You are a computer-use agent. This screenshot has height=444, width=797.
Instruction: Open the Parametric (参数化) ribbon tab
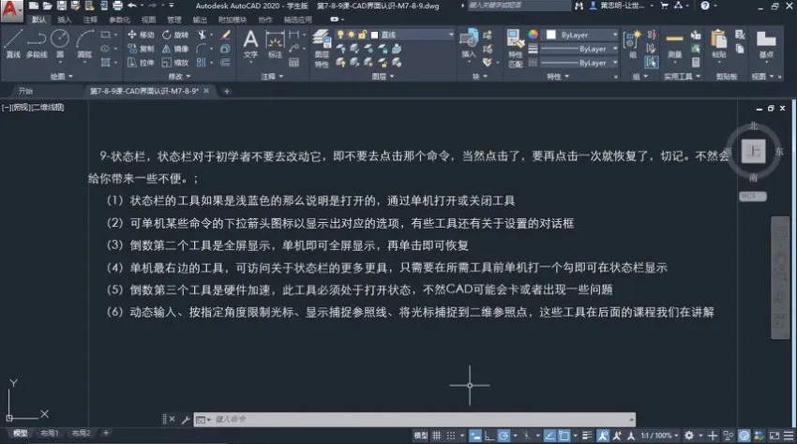(x=119, y=20)
